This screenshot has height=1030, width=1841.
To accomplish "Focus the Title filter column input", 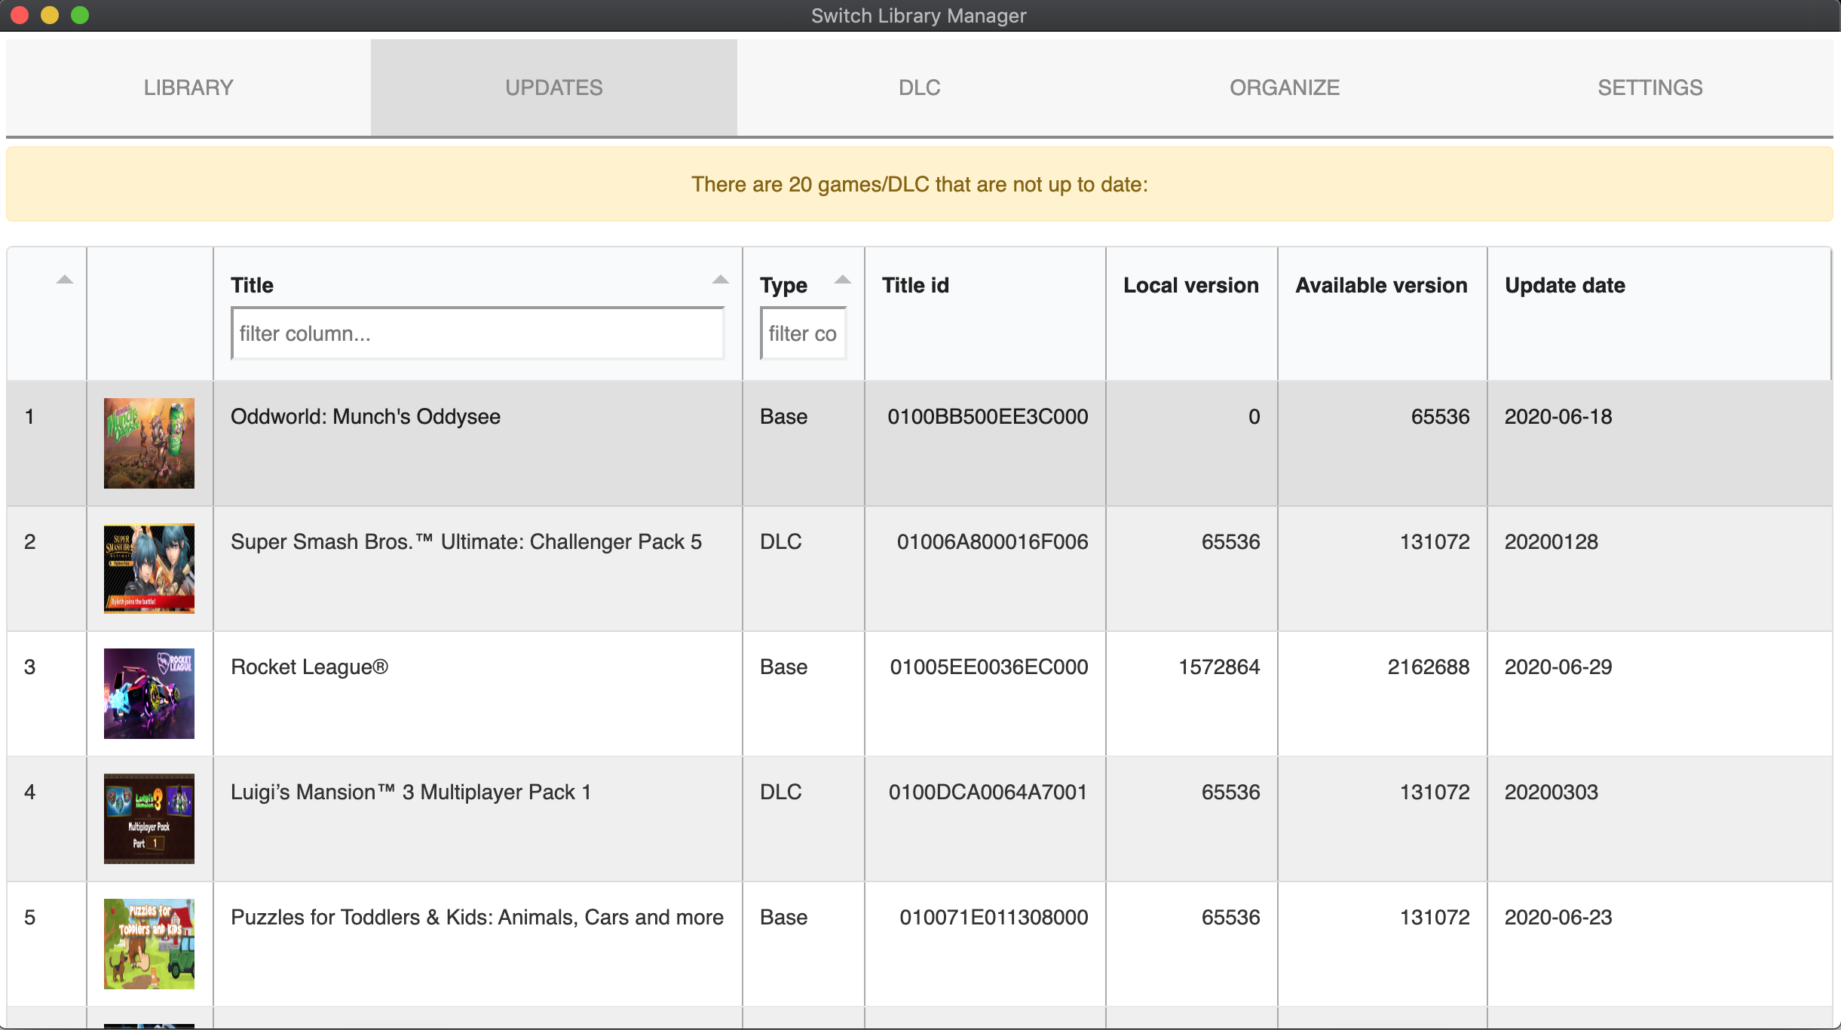I will 477,333.
